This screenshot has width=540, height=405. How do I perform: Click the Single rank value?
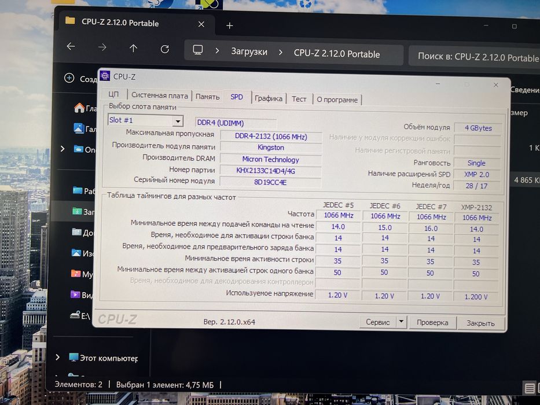(477, 163)
